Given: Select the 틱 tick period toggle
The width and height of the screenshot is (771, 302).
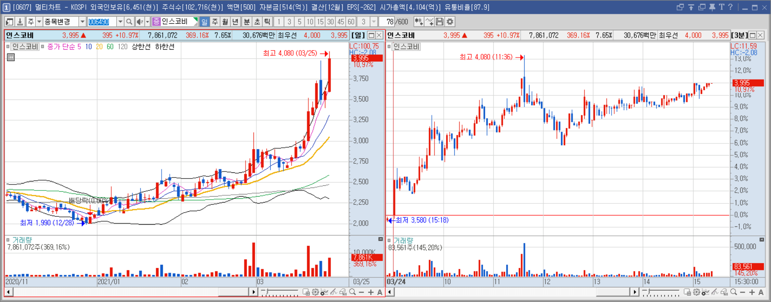Looking at the screenshot, I should pos(268,22).
